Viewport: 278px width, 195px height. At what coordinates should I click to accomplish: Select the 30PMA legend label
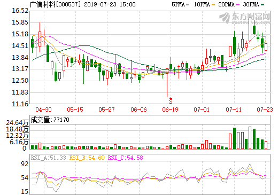point(251,4)
